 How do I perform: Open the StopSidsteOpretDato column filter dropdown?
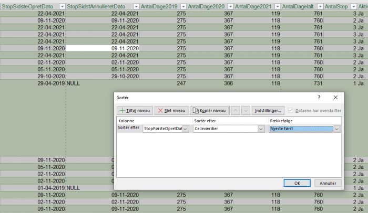62,7
